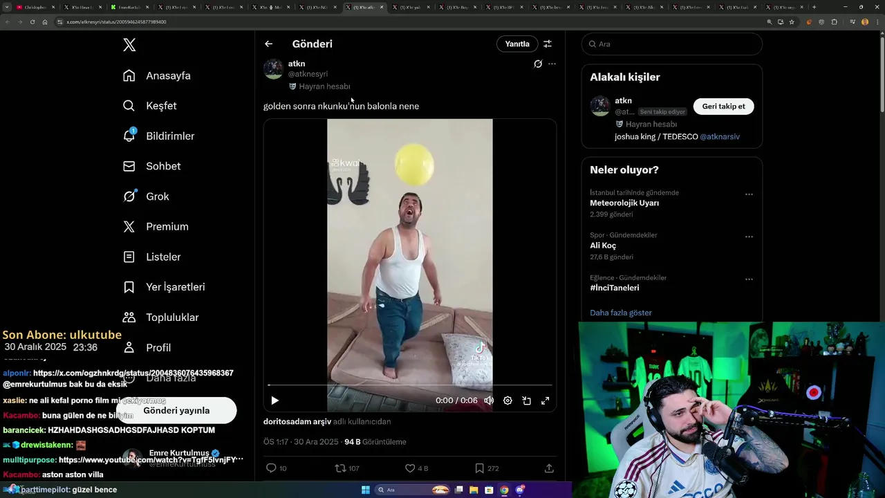Image resolution: width=885 pixels, height=498 pixels.
Task: Click browser back button
Action: click(8, 21)
